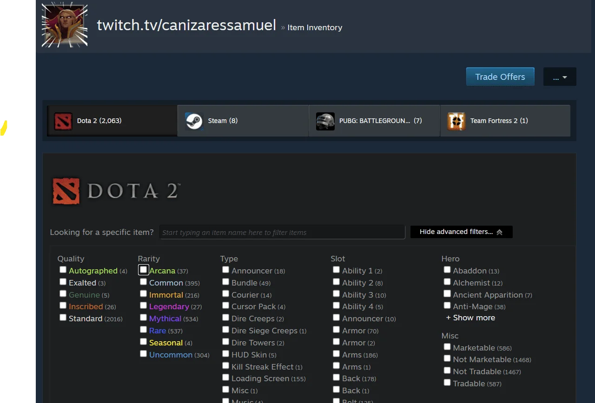Viewport: 595px width, 403px height.
Task: Enable the Seasonal rarity filter
Action: coord(143,342)
